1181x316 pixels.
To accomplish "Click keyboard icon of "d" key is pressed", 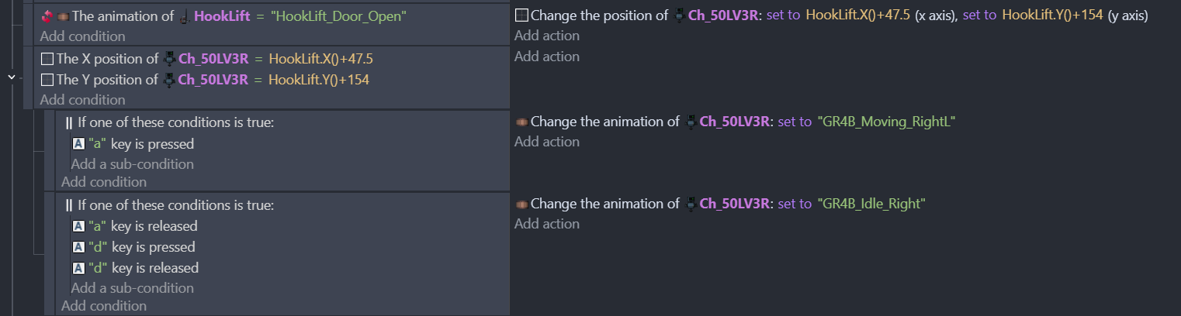I will (78, 247).
